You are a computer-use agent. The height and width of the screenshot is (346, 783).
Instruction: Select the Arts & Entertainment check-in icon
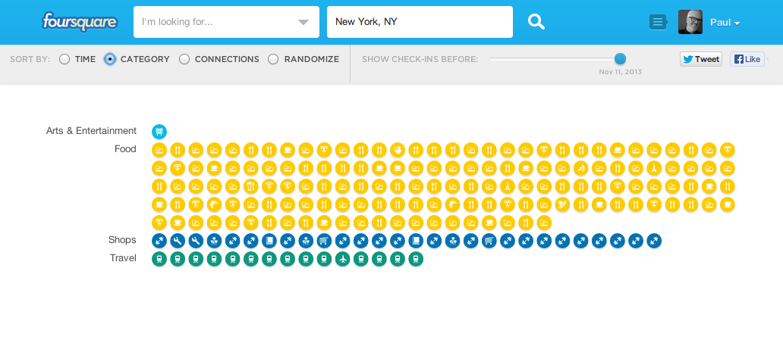tap(159, 132)
